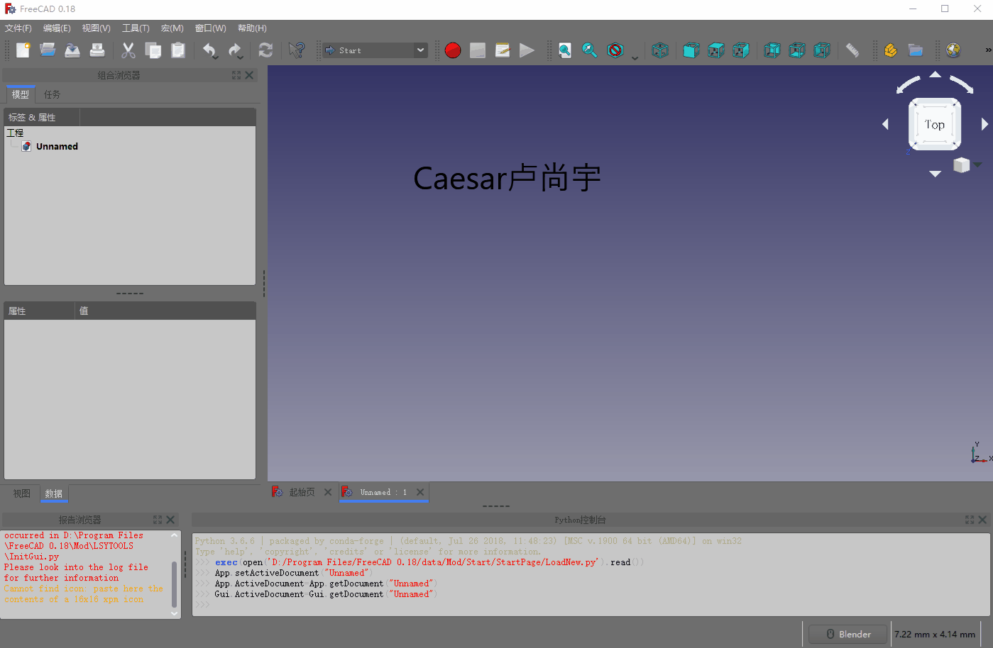Expand the Start workbench selector dropdown

(x=420, y=50)
